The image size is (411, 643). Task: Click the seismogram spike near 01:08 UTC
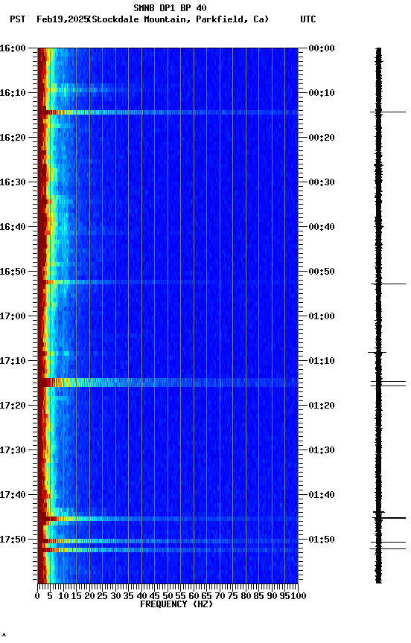377,352
